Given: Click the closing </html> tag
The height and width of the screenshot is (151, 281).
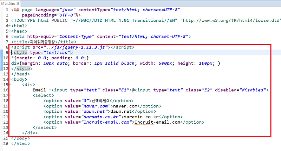Looking at the screenshot, I should pos(21,144).
